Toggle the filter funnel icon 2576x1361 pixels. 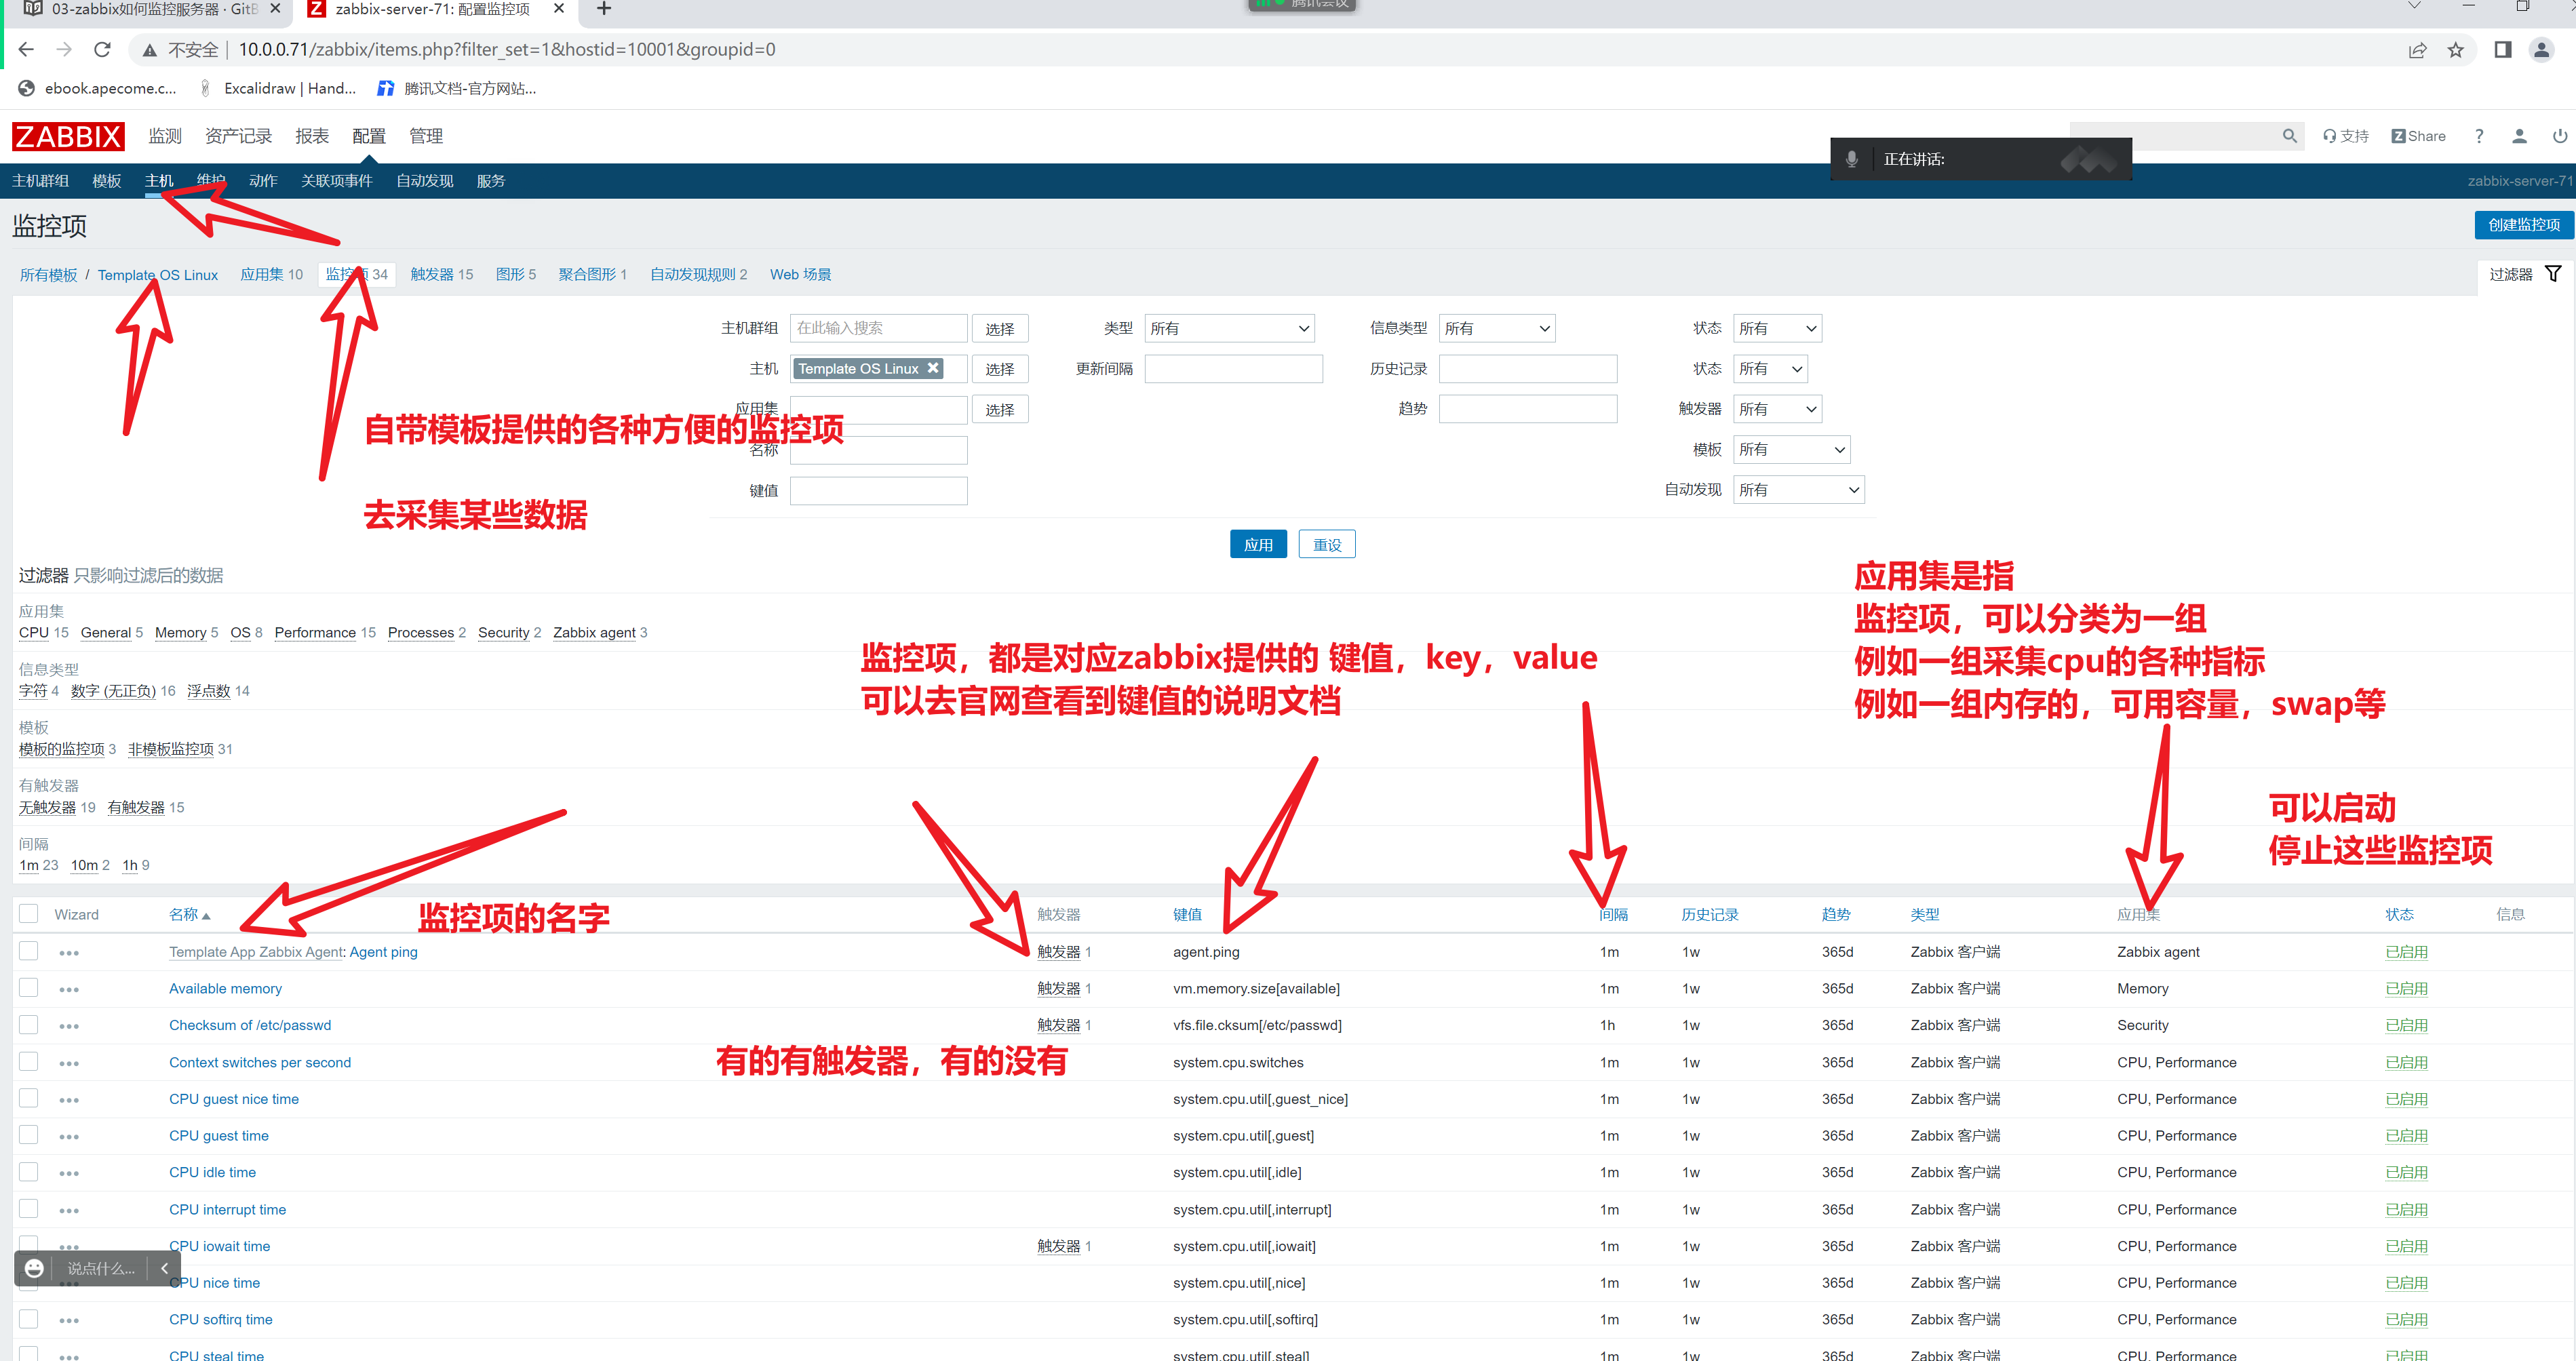(x=2553, y=274)
